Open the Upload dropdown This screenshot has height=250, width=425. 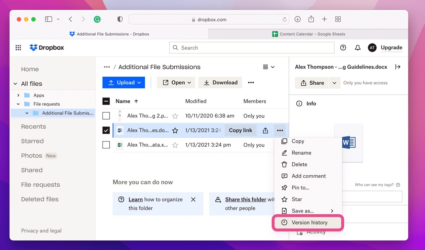pyautogui.click(x=124, y=83)
